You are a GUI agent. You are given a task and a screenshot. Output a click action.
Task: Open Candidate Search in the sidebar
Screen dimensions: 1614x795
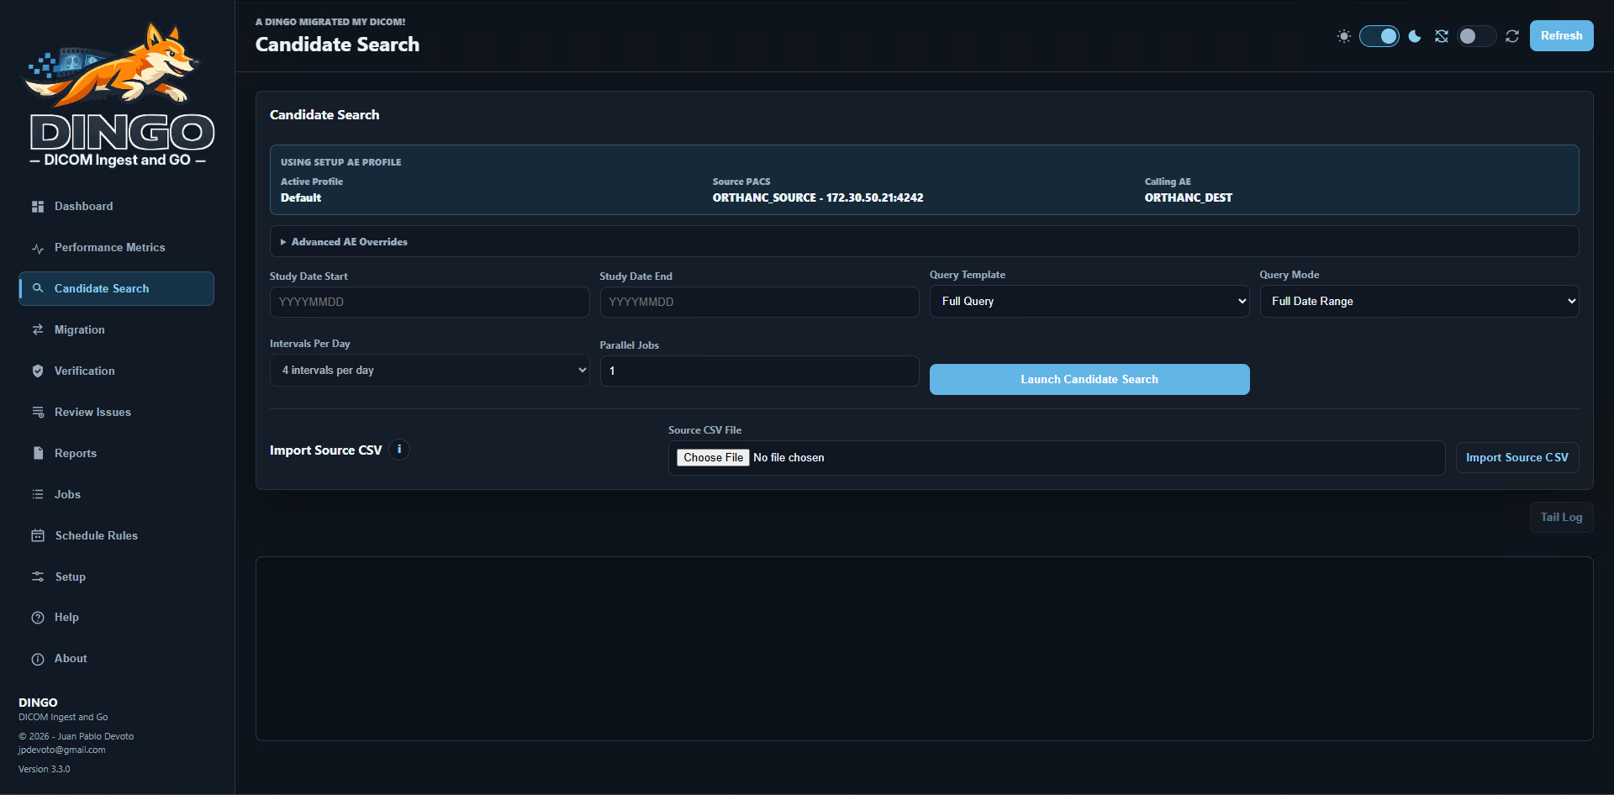(116, 289)
